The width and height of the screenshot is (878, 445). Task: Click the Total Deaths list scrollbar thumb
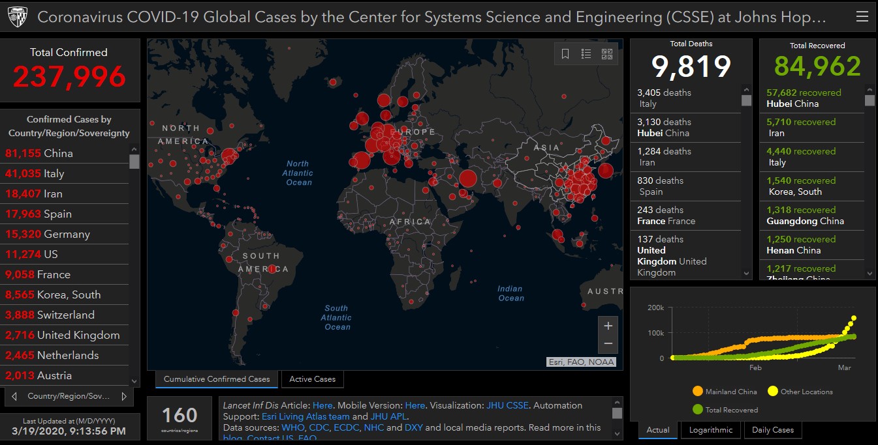point(747,100)
